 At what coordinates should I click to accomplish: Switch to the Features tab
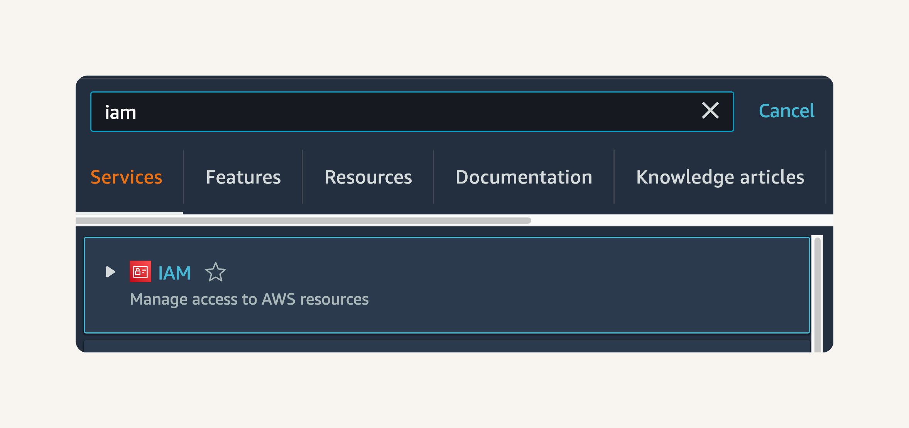(243, 177)
